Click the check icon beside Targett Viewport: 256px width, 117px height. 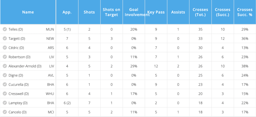coord(4,39)
